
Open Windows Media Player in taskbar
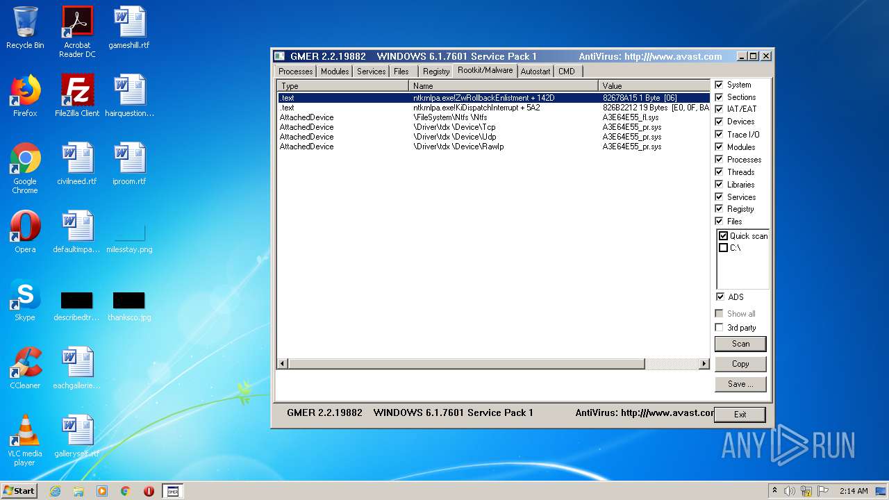pos(102,491)
